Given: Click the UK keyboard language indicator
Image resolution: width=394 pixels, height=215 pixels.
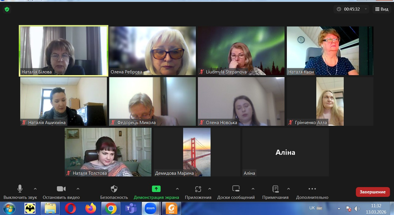Looking at the screenshot, I should pyautogui.click(x=312, y=208).
